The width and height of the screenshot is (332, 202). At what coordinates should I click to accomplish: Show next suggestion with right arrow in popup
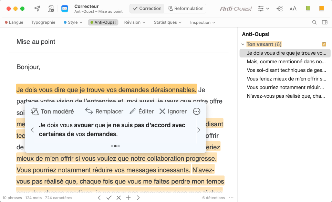point(198,130)
